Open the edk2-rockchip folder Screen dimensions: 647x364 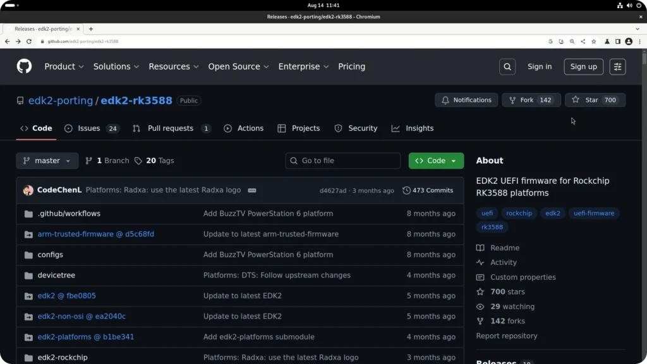pyautogui.click(x=63, y=358)
